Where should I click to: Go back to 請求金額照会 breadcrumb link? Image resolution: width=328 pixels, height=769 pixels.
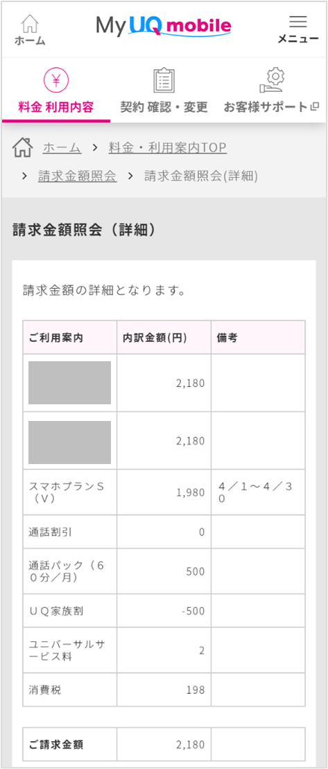pyautogui.click(x=78, y=176)
